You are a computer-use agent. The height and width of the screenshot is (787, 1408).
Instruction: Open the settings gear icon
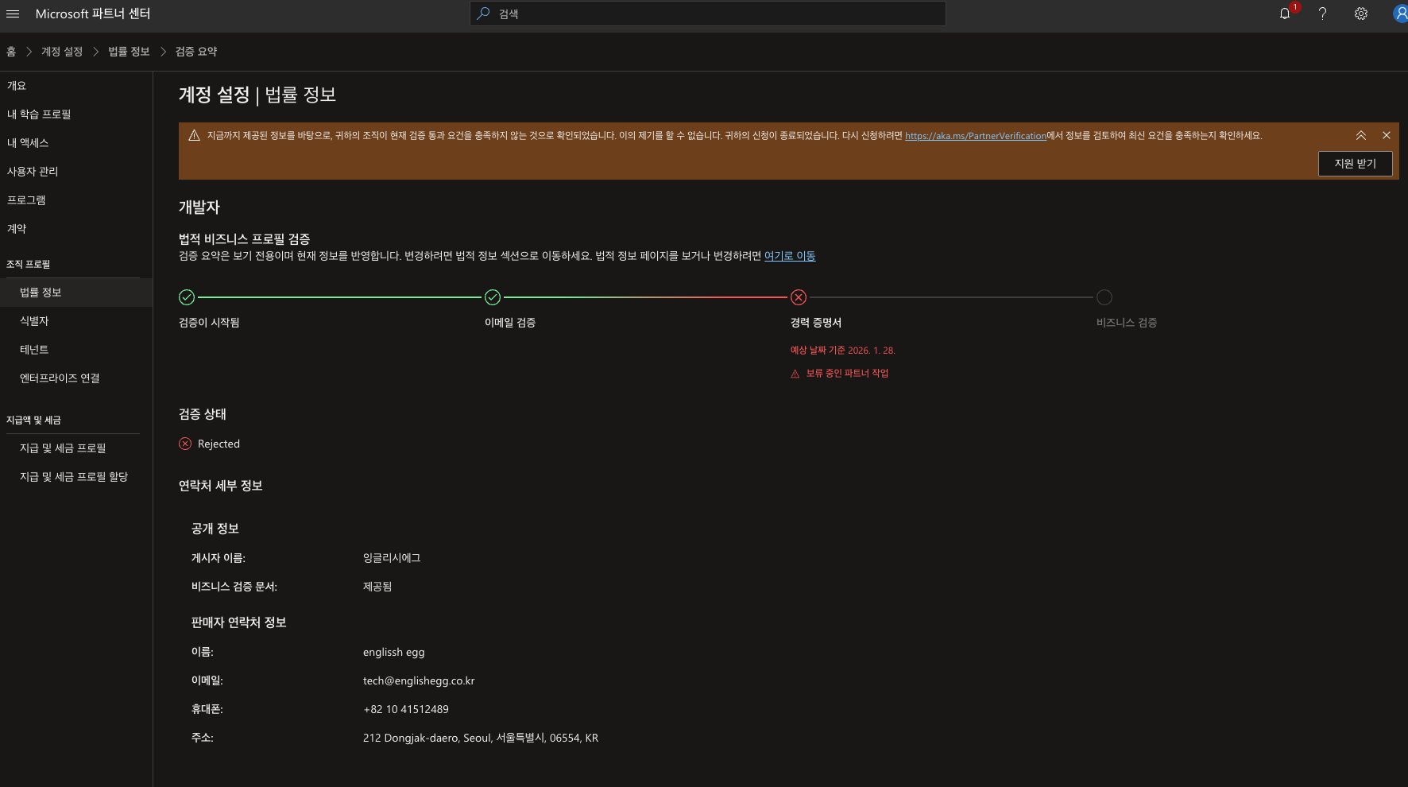(x=1361, y=14)
